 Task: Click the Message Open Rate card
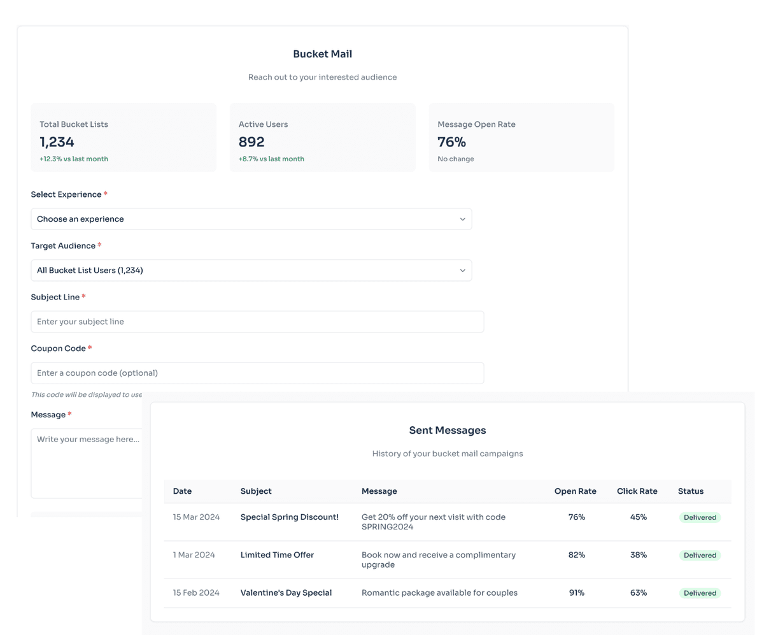[x=521, y=138]
